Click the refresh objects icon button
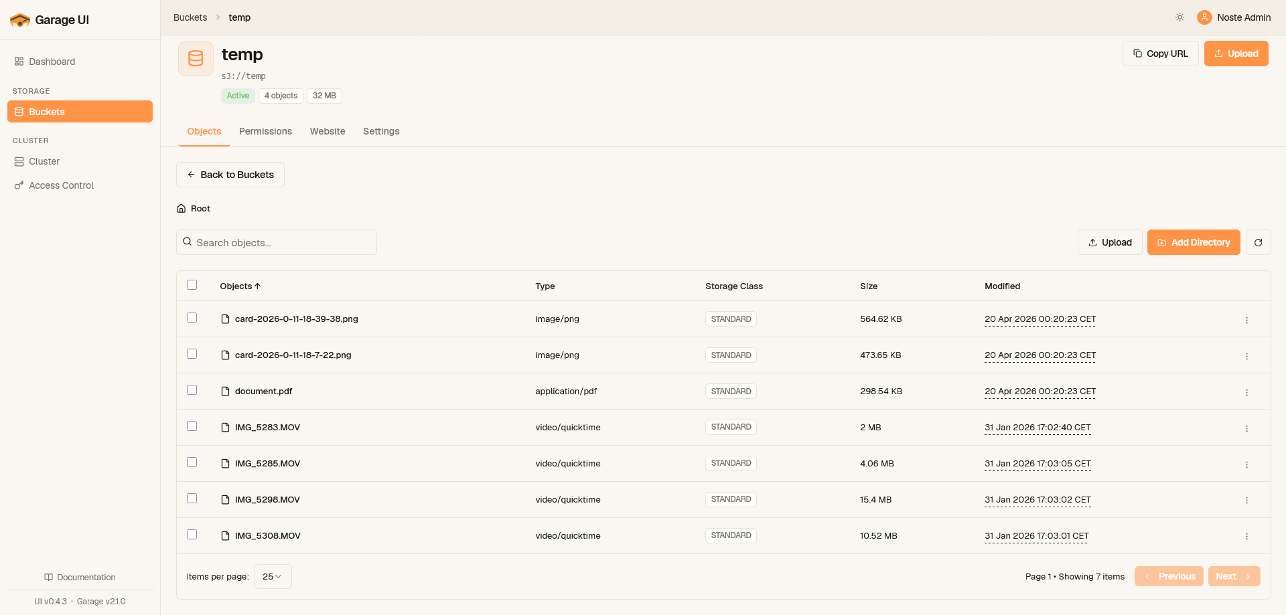Viewport: 1286px width, 615px height. (1258, 242)
